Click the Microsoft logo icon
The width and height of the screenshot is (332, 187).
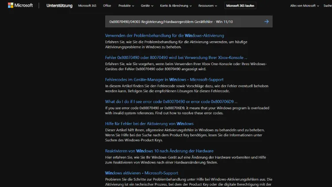[x=10, y=6]
